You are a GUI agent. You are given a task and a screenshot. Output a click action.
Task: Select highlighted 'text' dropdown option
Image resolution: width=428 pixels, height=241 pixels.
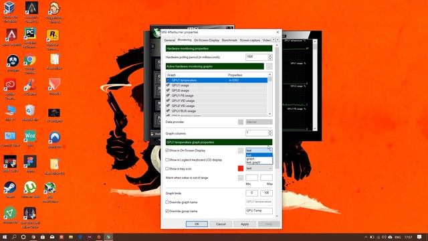[259, 155]
